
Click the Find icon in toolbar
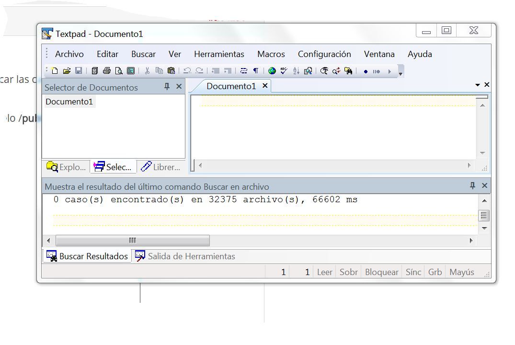(x=324, y=70)
